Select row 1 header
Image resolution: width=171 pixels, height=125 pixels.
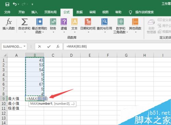[3, 60]
